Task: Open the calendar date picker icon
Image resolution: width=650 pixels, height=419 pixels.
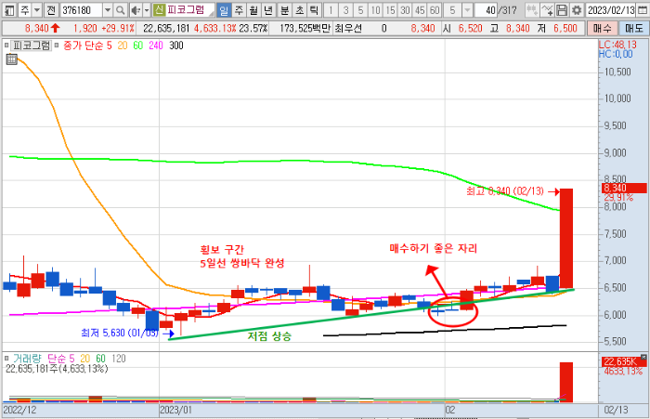Action: [x=643, y=10]
